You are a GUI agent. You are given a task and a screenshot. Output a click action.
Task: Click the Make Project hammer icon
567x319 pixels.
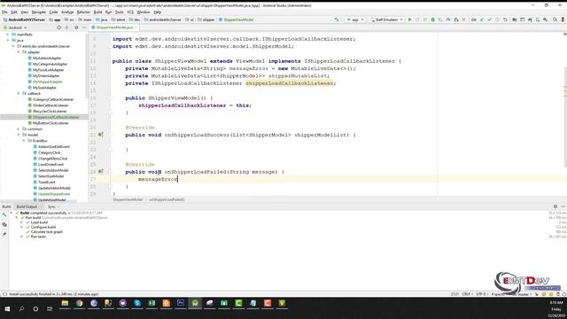(x=337, y=19)
